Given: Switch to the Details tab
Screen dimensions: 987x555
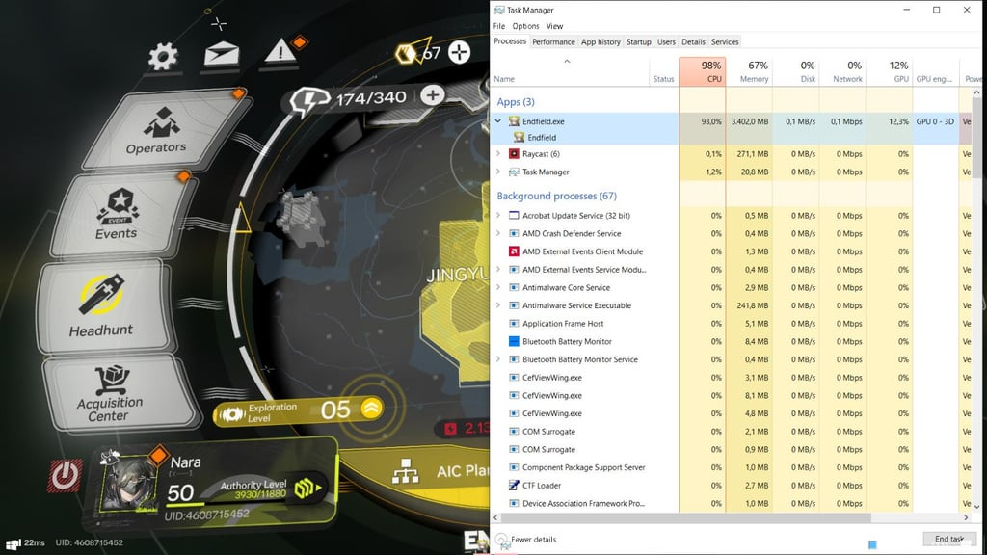Looking at the screenshot, I should coord(693,42).
